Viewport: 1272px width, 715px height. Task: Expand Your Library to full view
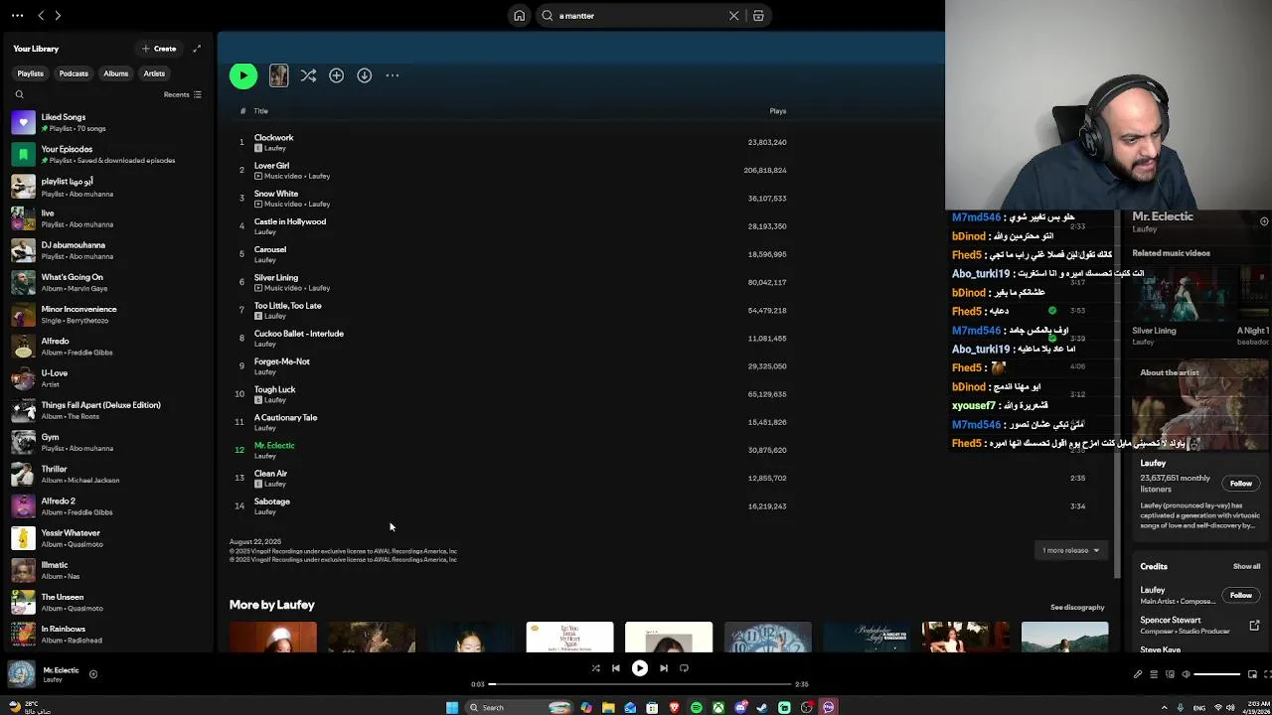[x=197, y=49]
